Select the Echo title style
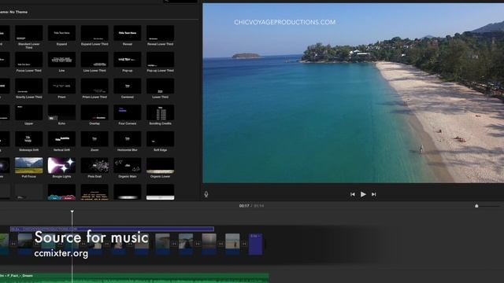504x283 pixels. pos(61,112)
